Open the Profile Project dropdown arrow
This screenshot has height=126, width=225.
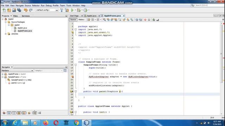point(89,10)
